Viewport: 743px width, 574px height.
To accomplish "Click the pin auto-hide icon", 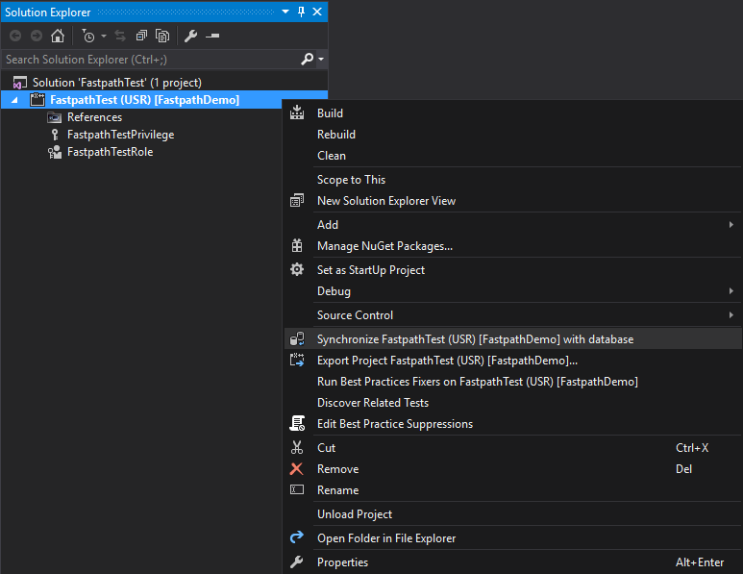I will [x=302, y=12].
